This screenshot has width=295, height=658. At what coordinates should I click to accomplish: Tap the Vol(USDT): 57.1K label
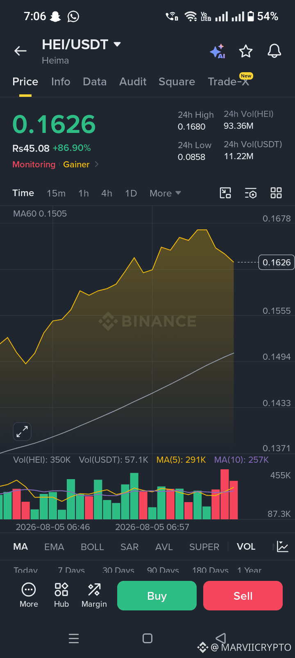[113, 460]
